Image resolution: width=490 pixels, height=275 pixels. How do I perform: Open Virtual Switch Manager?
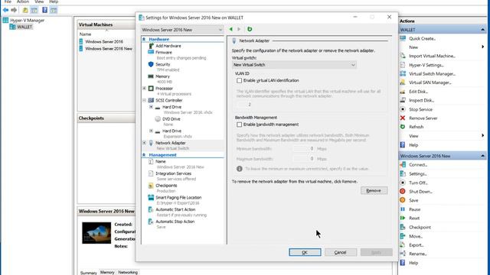433,74
